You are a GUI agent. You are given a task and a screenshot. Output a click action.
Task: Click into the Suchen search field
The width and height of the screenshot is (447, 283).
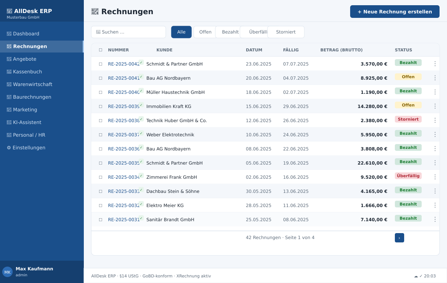click(x=129, y=32)
